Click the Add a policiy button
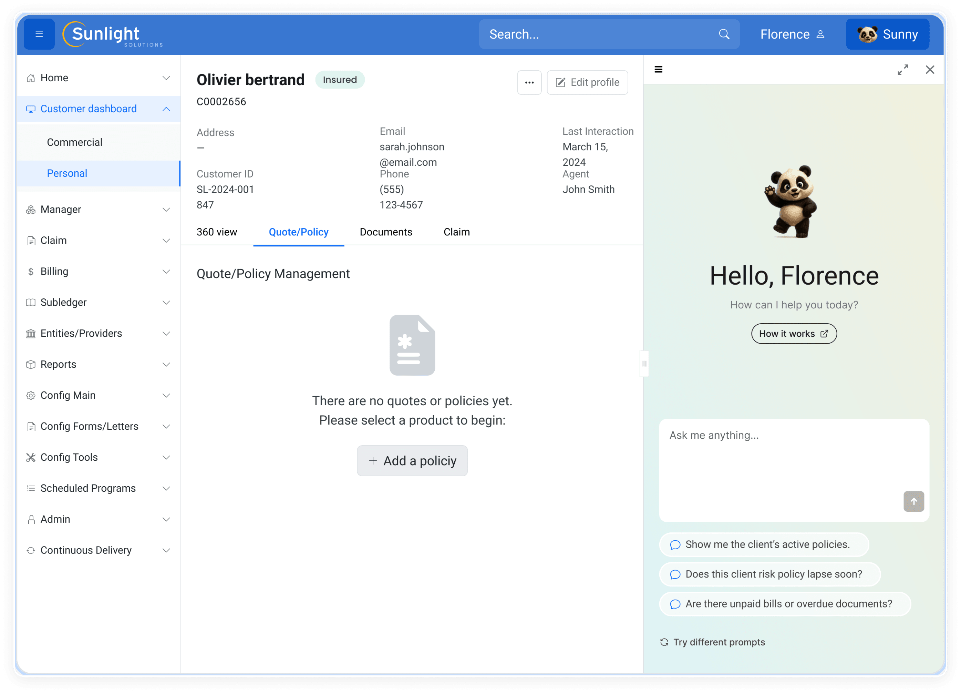 click(412, 460)
